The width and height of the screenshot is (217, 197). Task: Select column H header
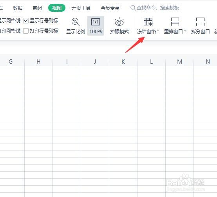pyautogui.click(x=39, y=62)
